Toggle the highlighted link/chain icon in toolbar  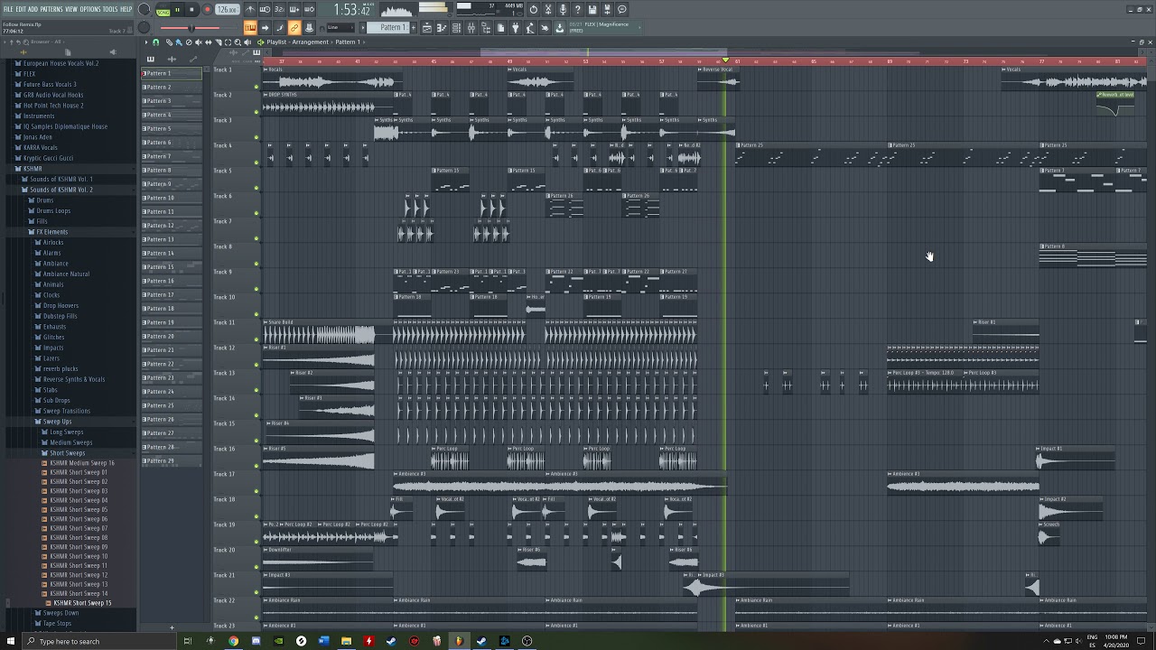click(294, 28)
